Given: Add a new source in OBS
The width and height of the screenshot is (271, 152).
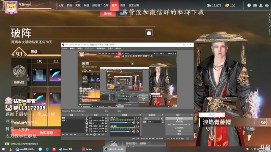Looking at the screenshot, I should pyautogui.click(x=87, y=134).
